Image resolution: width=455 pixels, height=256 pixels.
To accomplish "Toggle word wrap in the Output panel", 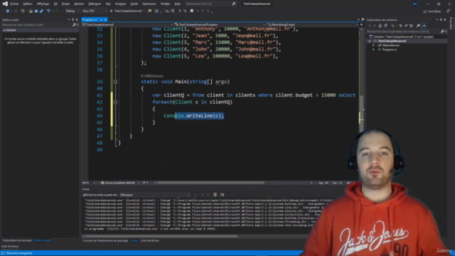I will pyautogui.click(x=223, y=195).
